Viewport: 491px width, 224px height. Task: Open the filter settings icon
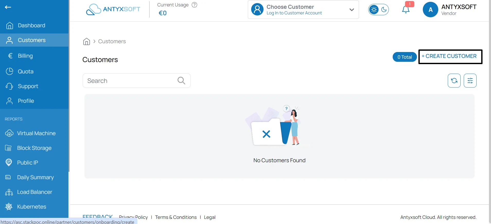470,81
